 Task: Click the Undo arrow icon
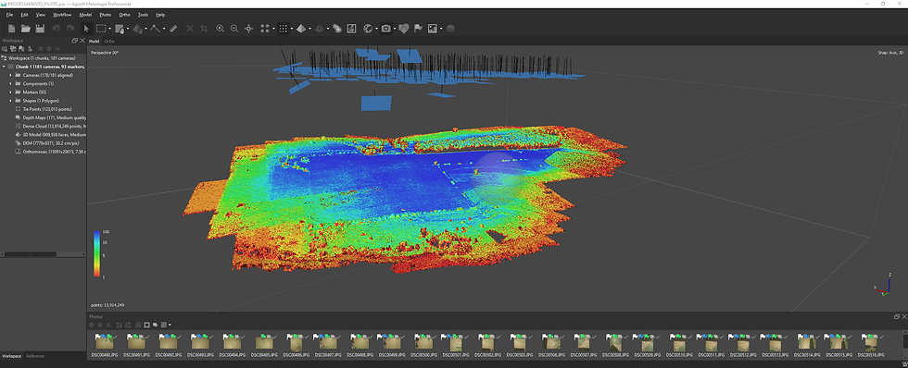tap(57, 29)
